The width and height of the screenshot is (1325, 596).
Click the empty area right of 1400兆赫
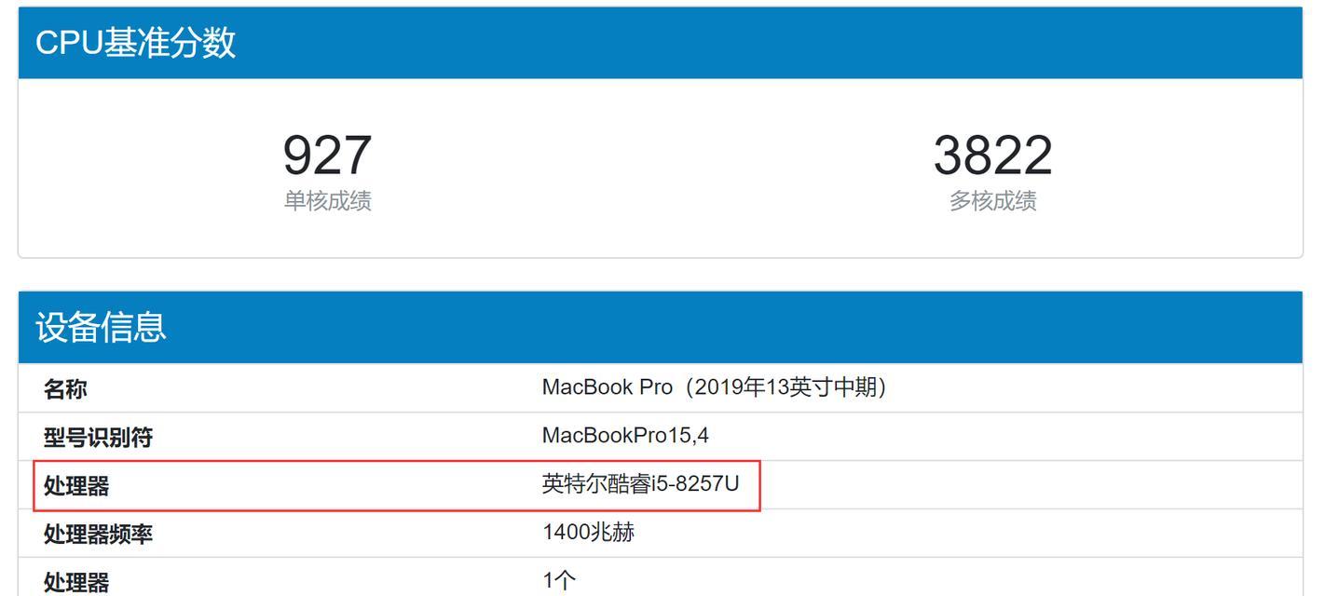pos(969,533)
